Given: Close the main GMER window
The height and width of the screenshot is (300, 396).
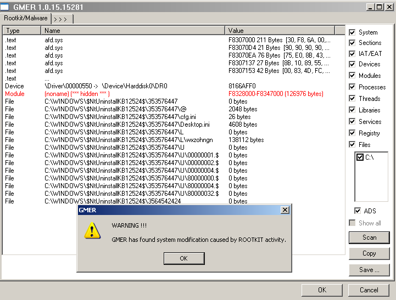Looking at the screenshot, I should pyautogui.click(x=389, y=7).
